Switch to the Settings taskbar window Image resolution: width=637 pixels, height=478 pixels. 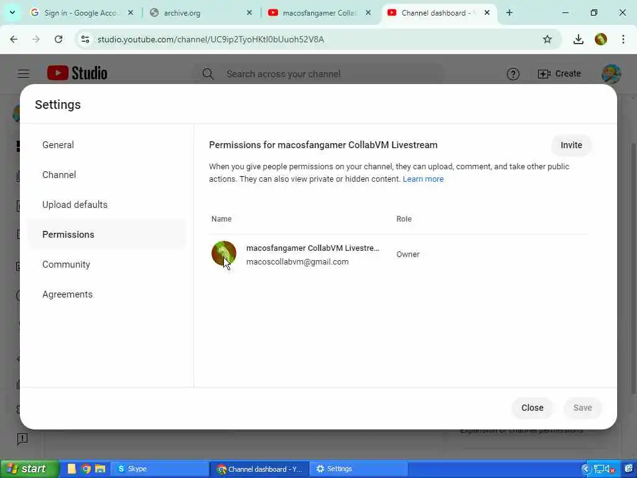(x=359, y=469)
